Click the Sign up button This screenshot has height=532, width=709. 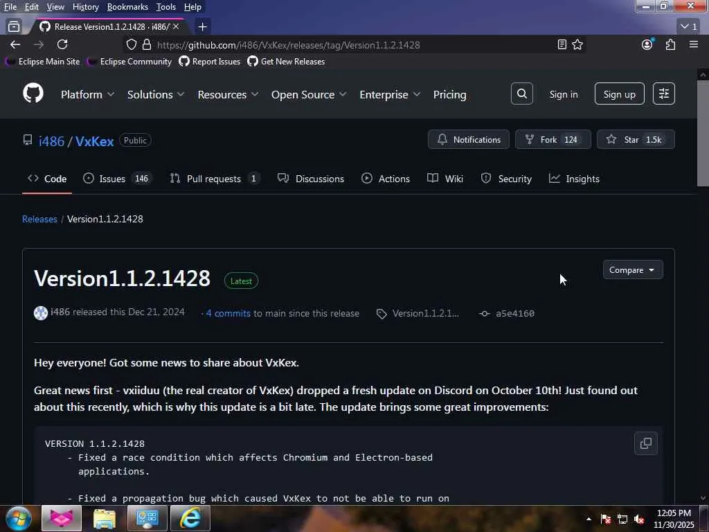(619, 94)
